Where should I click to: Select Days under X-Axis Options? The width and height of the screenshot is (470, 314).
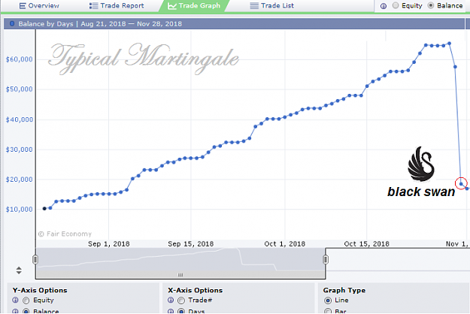pyautogui.click(x=181, y=312)
